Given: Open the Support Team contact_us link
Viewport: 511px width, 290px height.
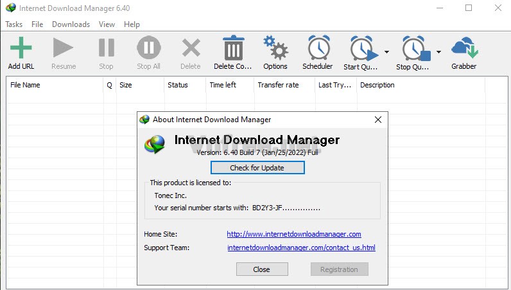Looking at the screenshot, I should pyautogui.click(x=301, y=248).
